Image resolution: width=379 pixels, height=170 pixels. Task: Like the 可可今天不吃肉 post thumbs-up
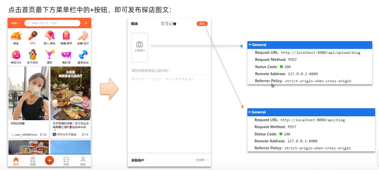coord(83,134)
